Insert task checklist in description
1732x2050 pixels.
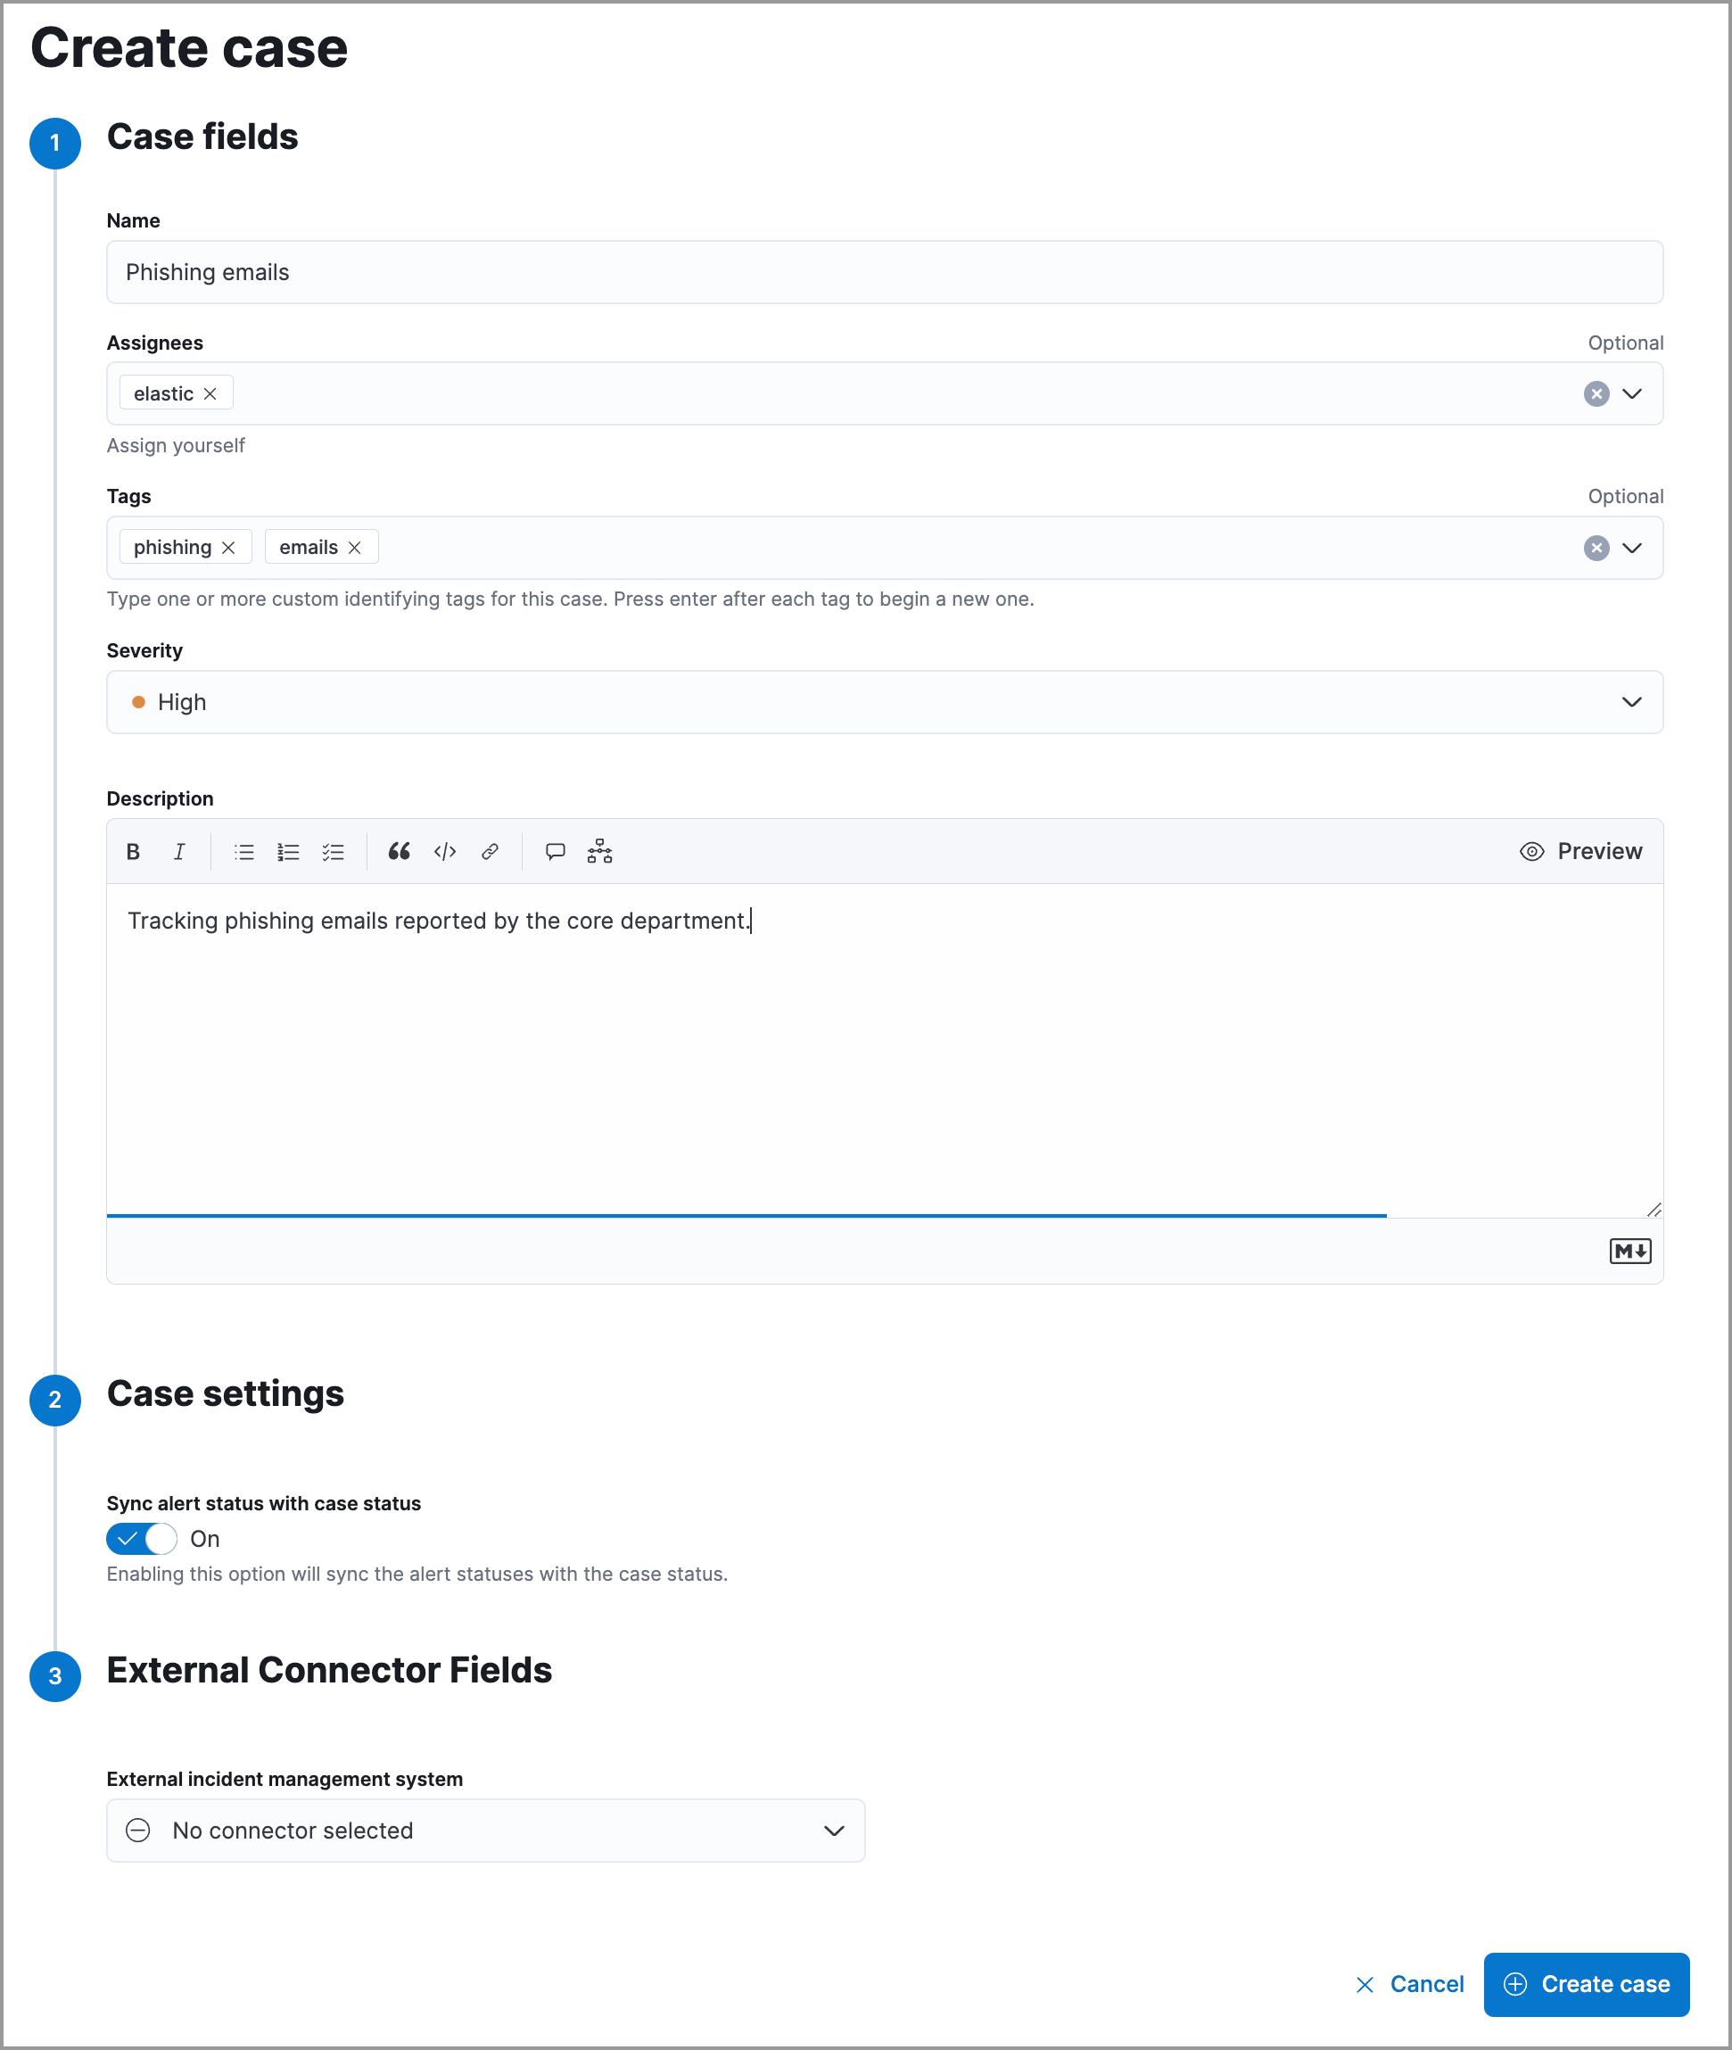tap(333, 852)
